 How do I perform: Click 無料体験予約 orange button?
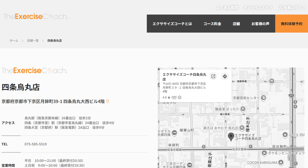tap(291, 23)
